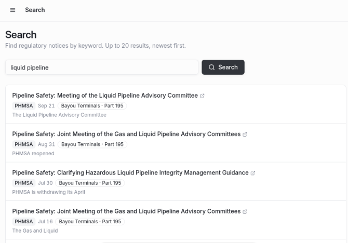Select the Bayou Terminals · Part 195 tag on Jul 16 notice

(90, 222)
